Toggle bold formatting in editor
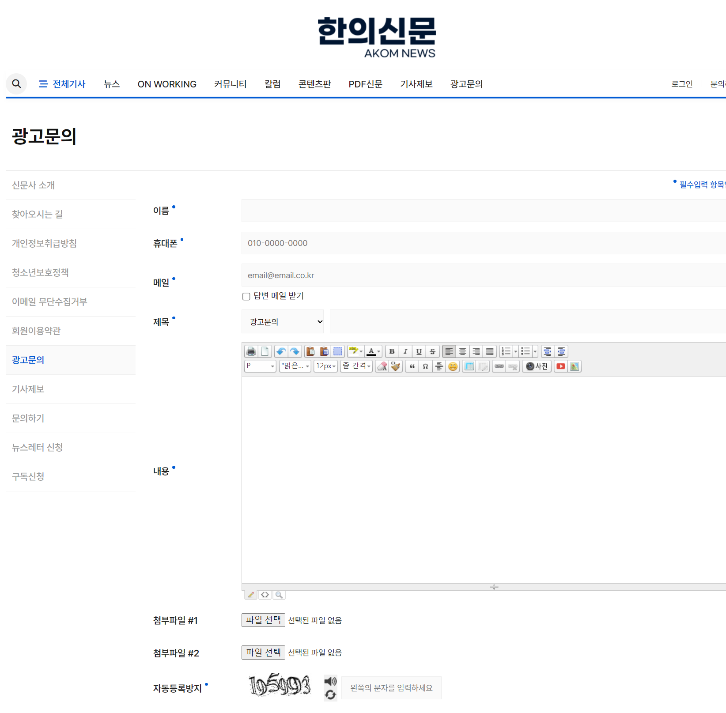The height and width of the screenshot is (713, 726). pos(392,351)
